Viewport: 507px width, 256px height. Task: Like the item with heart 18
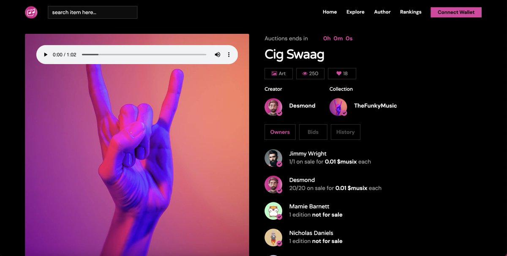click(x=342, y=74)
